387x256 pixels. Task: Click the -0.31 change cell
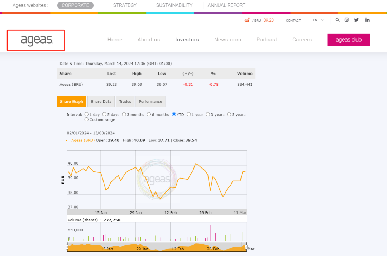tap(188, 84)
